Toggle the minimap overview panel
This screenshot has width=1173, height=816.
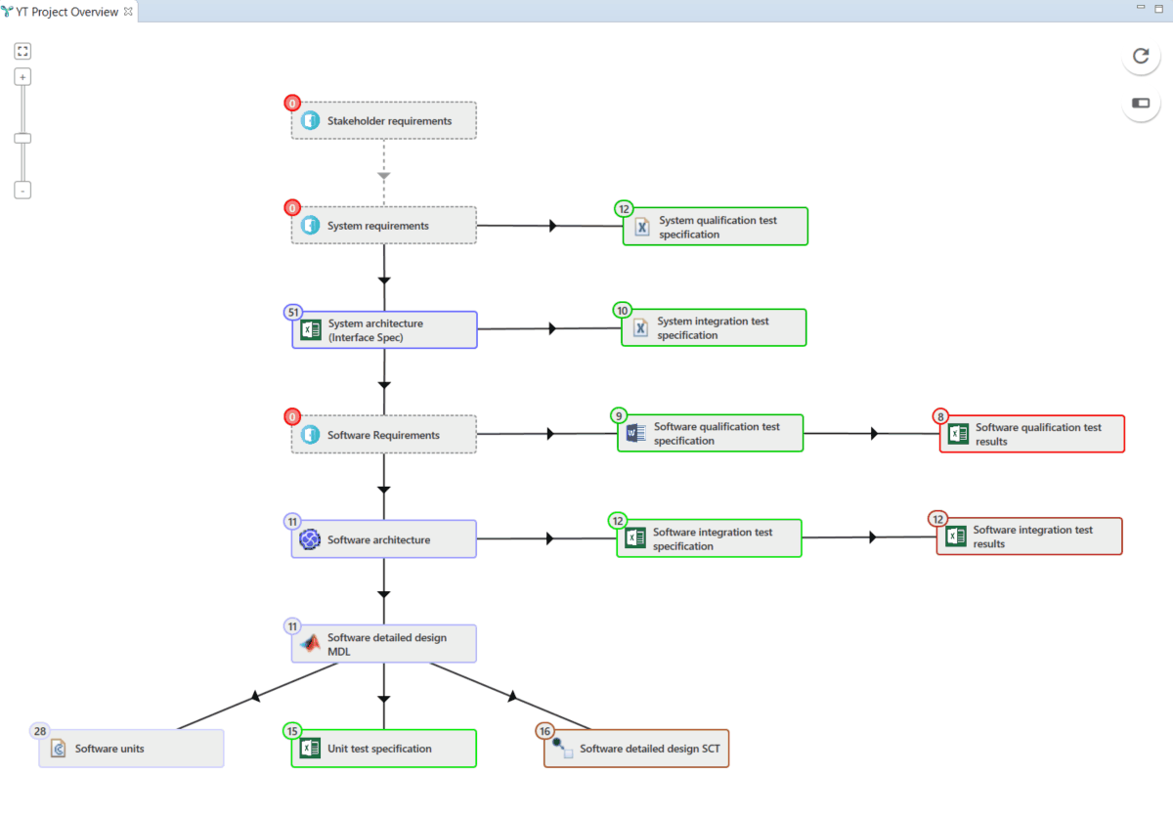1141,104
